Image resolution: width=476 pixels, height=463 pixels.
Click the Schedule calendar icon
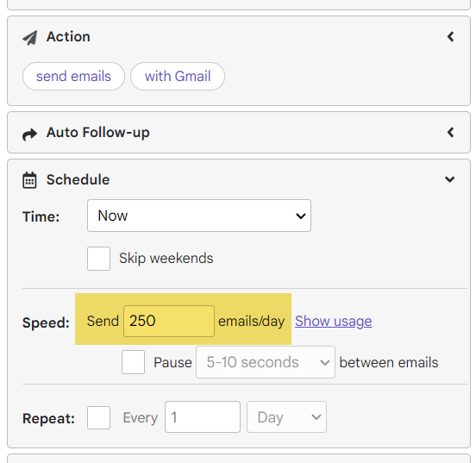(29, 180)
